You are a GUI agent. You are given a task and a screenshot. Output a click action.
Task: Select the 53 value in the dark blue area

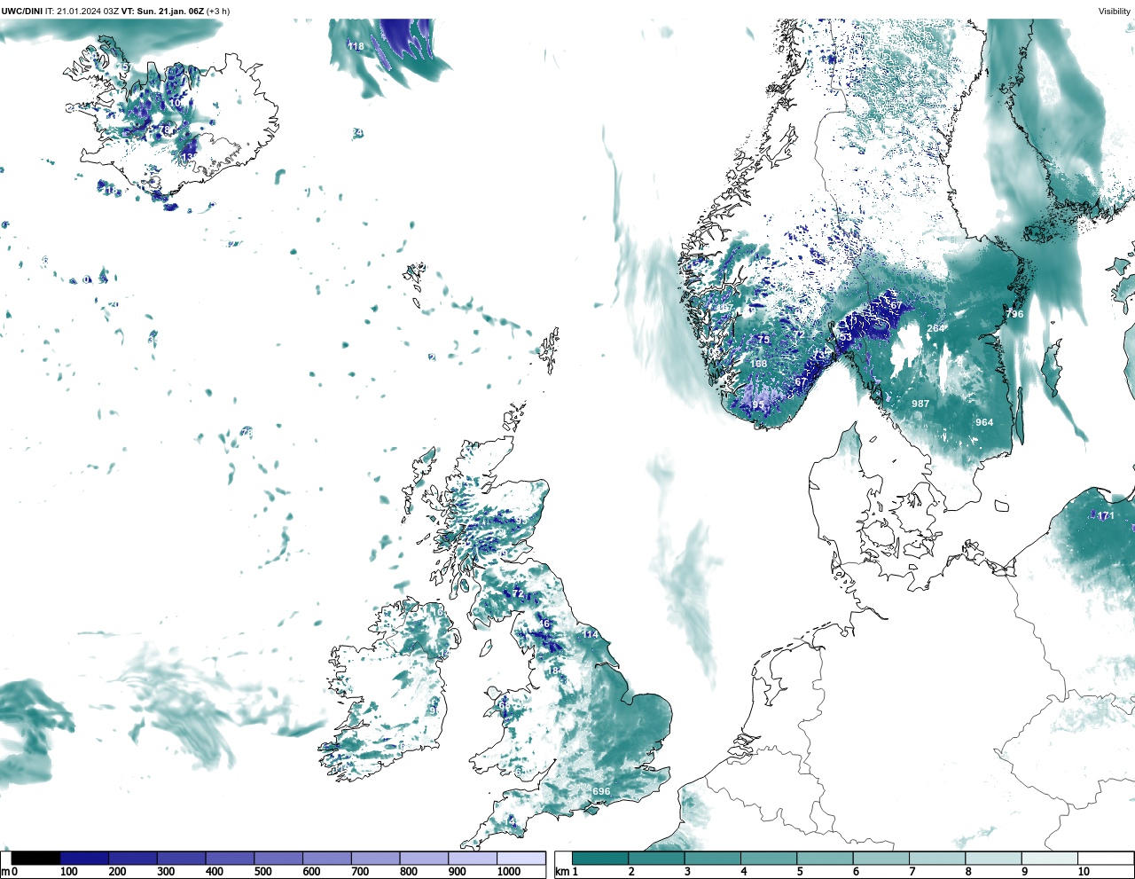pyautogui.click(x=846, y=337)
